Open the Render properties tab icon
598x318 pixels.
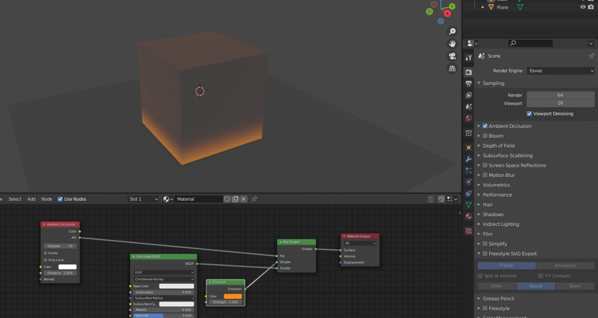tap(469, 72)
